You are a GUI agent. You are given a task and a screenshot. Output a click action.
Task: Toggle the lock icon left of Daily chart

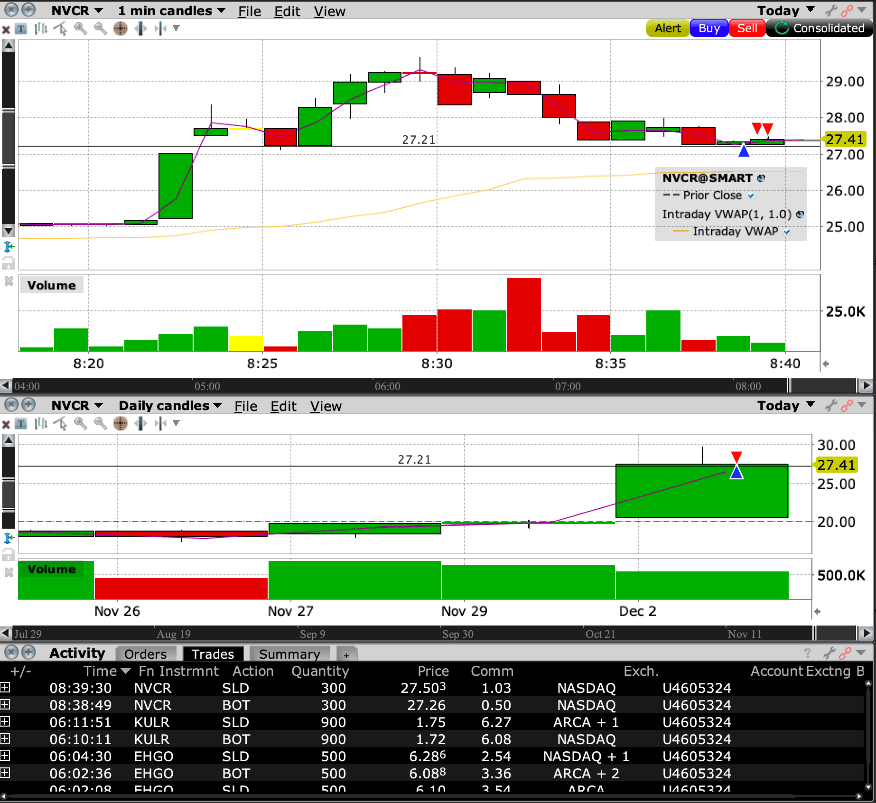pos(8,554)
